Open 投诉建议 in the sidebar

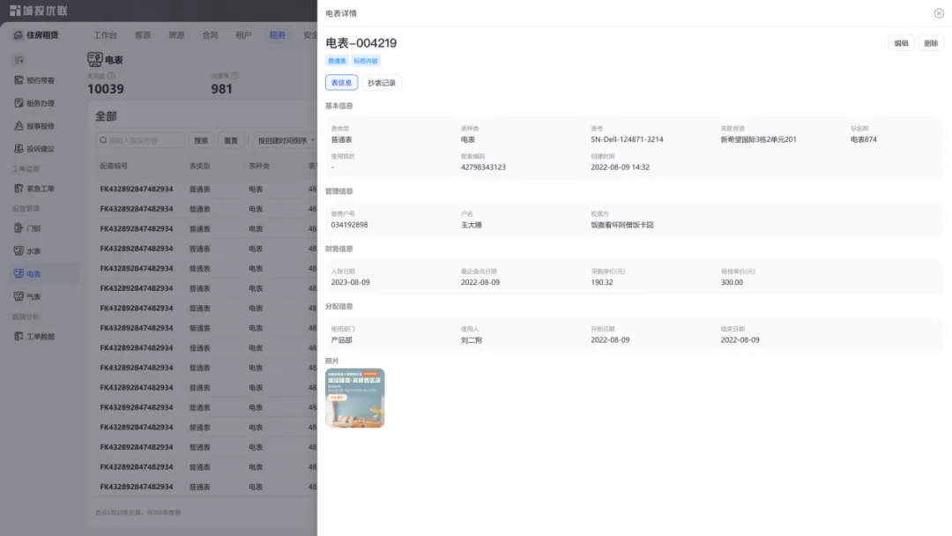[40, 149]
